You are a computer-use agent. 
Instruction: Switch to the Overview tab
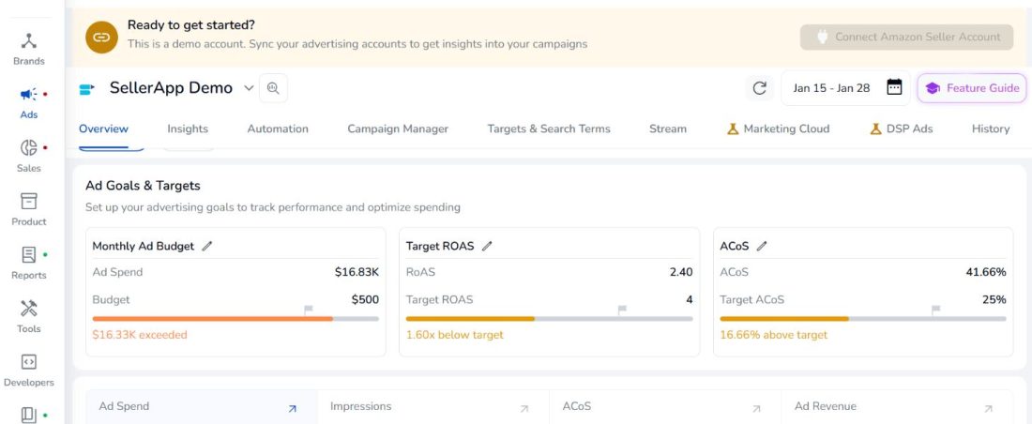[103, 129]
